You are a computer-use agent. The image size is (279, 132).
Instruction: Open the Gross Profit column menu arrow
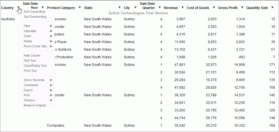coord(242,8)
